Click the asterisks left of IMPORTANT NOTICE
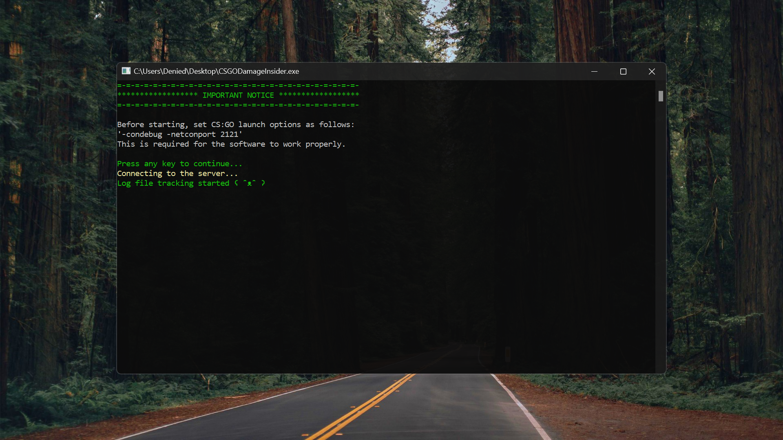The width and height of the screenshot is (783, 440). pos(157,95)
